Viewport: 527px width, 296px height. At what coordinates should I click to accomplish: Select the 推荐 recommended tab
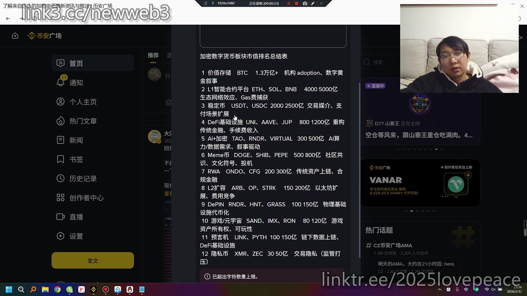click(153, 55)
